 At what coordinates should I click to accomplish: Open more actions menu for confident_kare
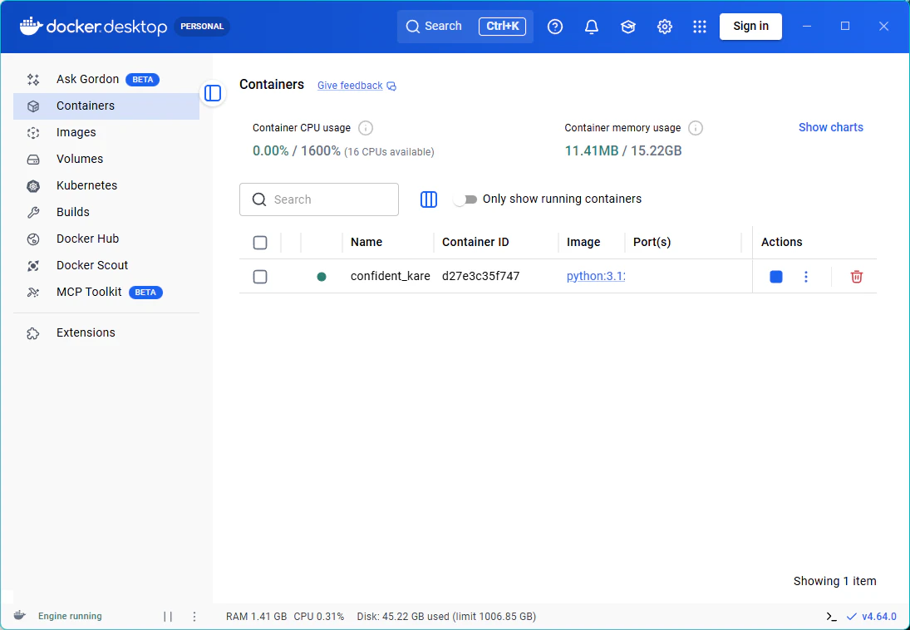(805, 277)
